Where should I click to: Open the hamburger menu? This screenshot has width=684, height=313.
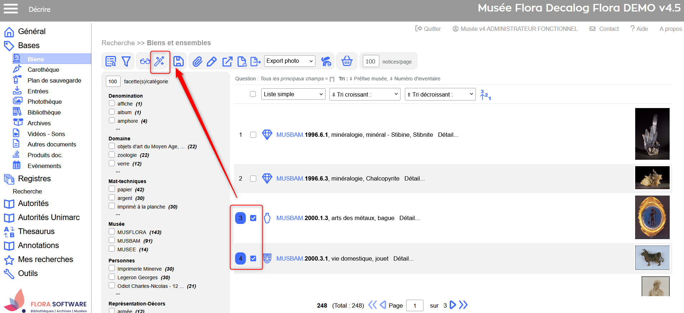[x=11, y=9]
